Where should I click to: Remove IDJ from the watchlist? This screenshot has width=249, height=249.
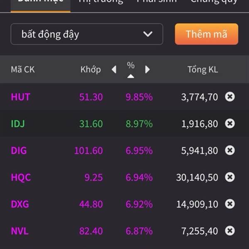[x=230, y=123]
